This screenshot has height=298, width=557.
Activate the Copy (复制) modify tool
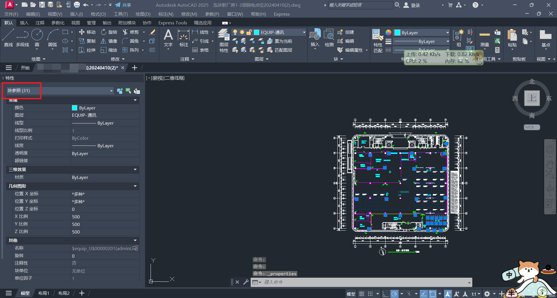pos(87,41)
